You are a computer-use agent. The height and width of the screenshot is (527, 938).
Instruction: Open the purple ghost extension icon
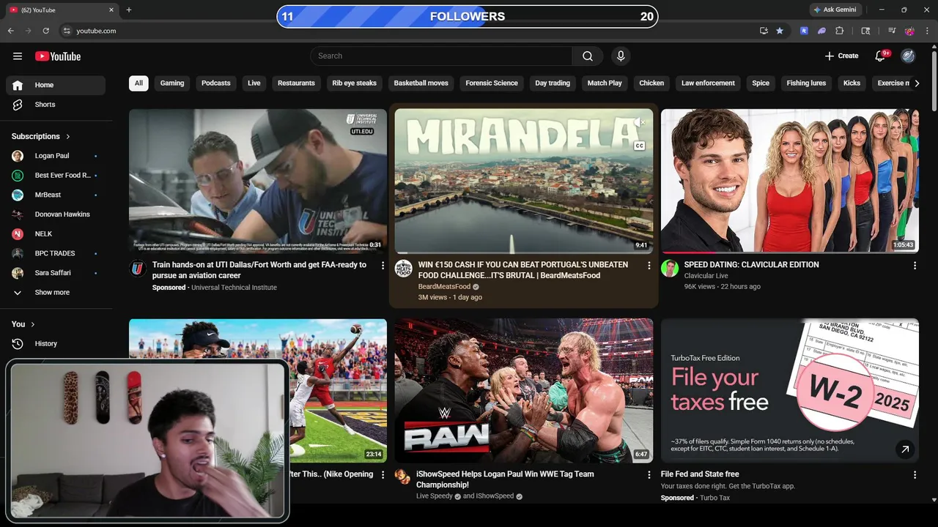(822, 31)
